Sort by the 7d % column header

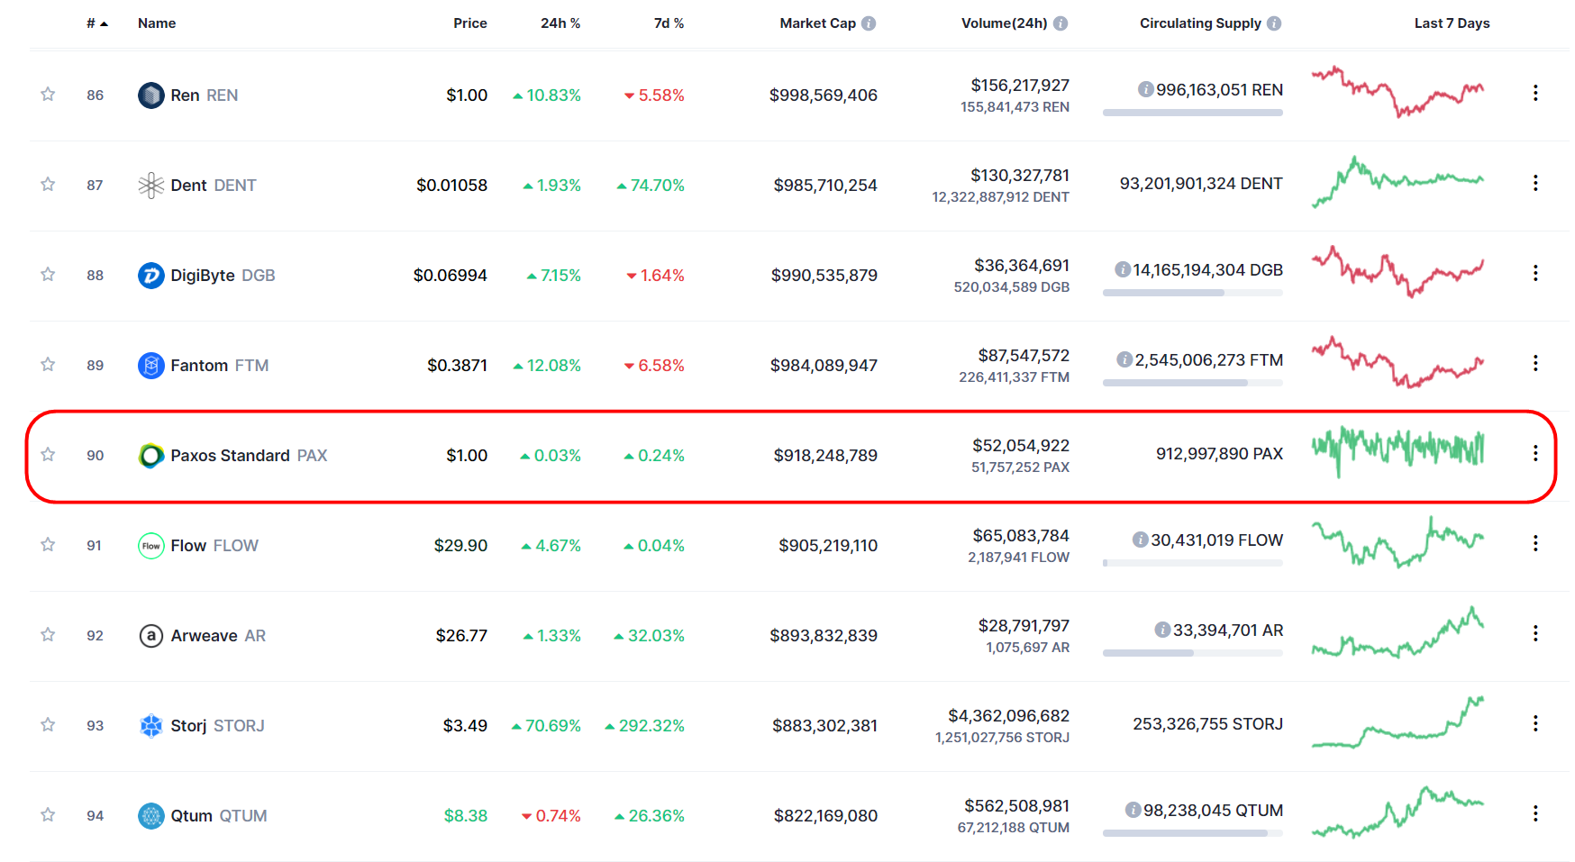coord(669,23)
